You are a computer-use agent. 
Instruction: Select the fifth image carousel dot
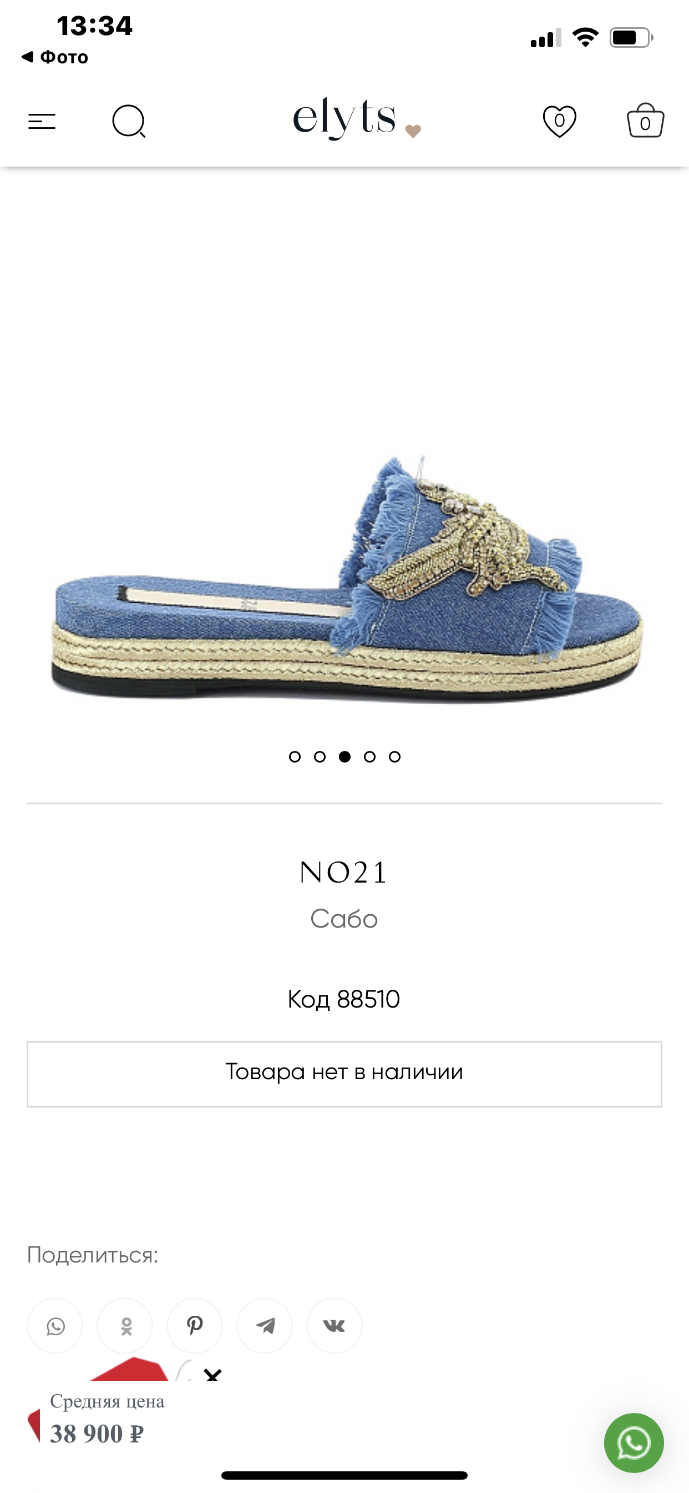coord(394,756)
